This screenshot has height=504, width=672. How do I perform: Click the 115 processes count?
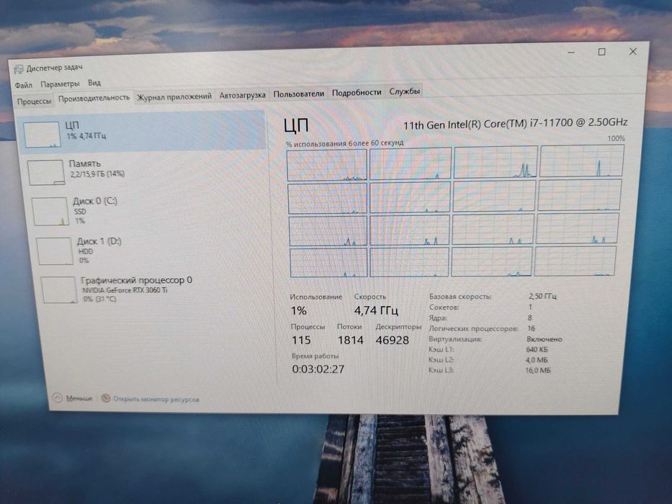coord(301,341)
